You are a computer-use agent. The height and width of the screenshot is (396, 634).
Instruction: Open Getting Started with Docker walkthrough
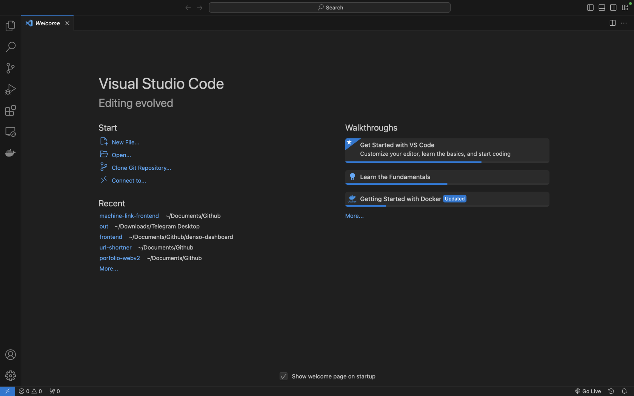(447, 199)
